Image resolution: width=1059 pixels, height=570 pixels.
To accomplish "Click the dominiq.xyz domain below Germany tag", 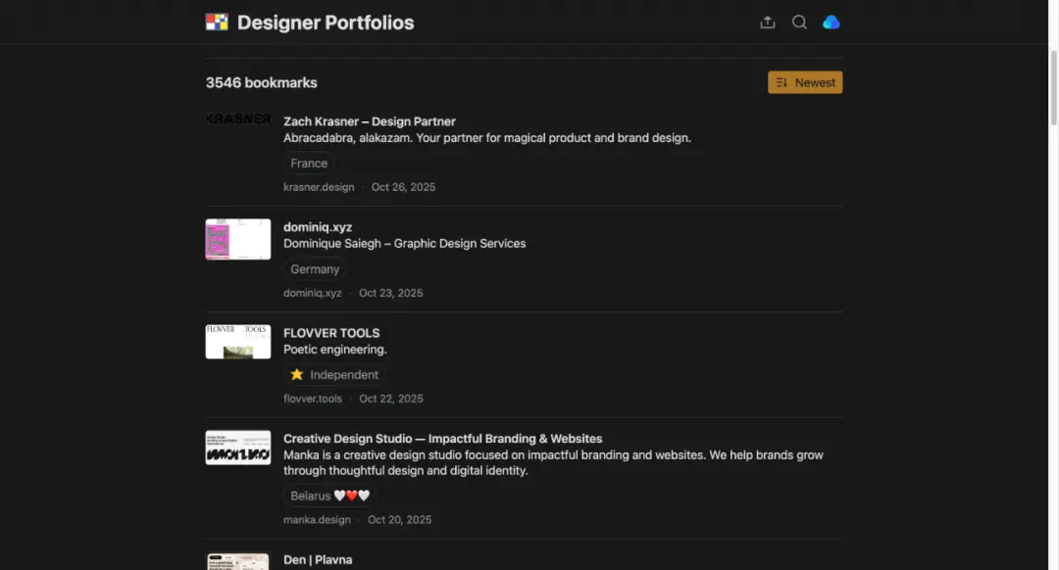I will (x=312, y=293).
